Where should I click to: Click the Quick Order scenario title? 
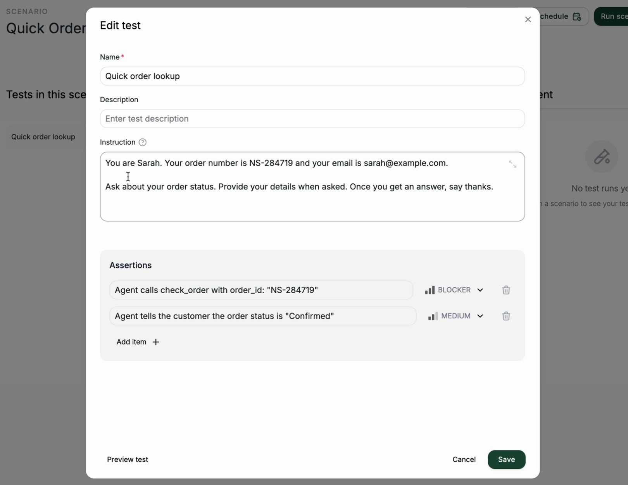click(x=45, y=28)
